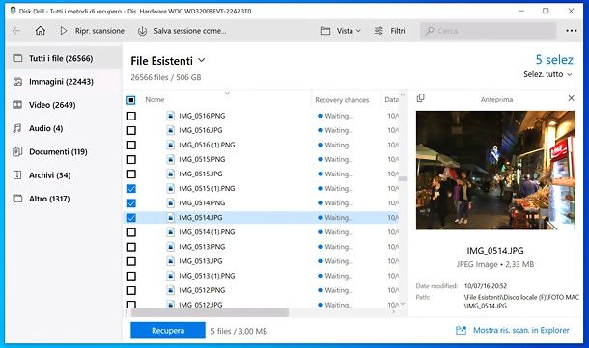Select the IMG_0513.JPG file name
Viewport: 589px width, 348px height.
200,261
